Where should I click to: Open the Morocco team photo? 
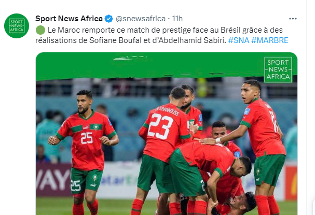[167, 134]
